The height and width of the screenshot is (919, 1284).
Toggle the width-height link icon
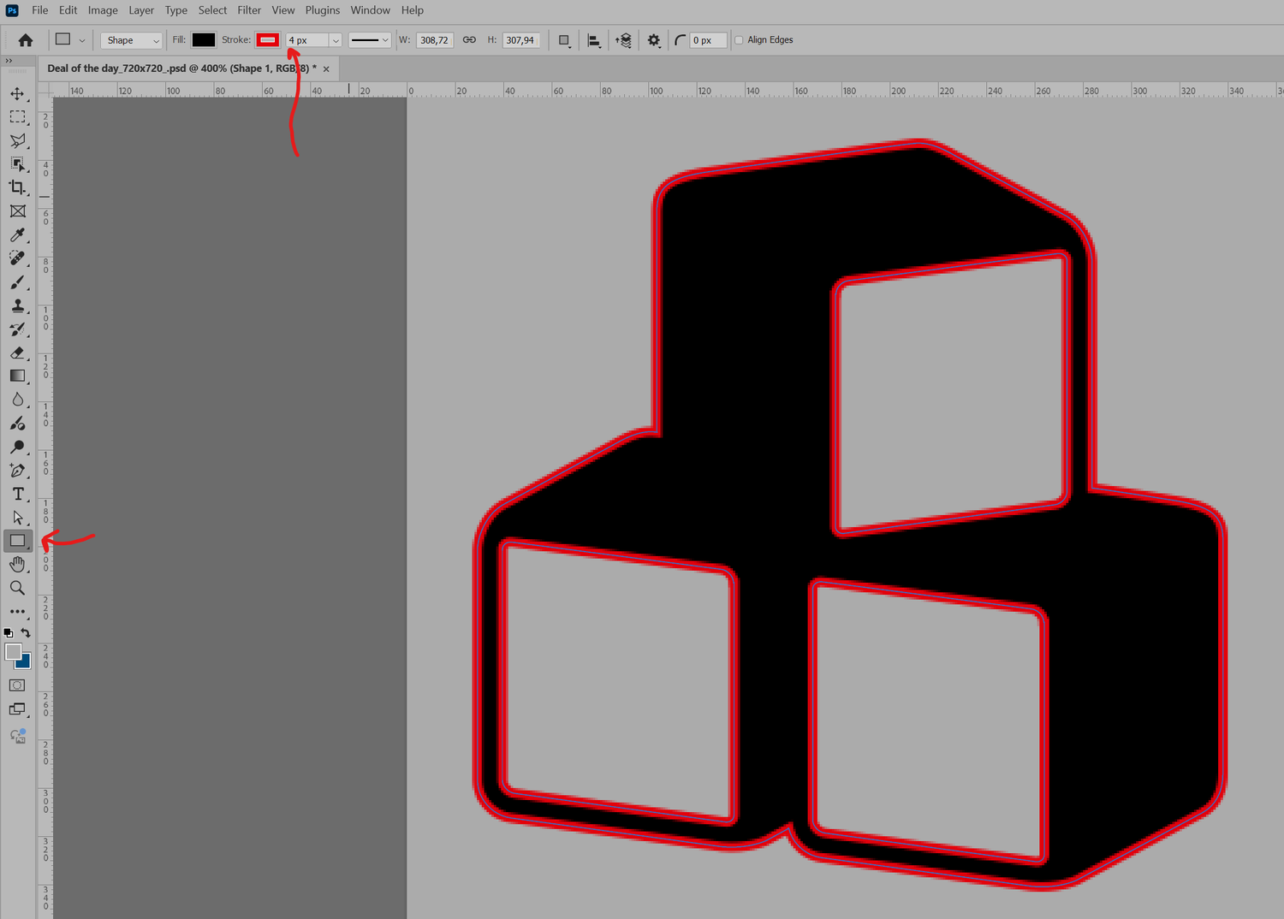pos(469,40)
